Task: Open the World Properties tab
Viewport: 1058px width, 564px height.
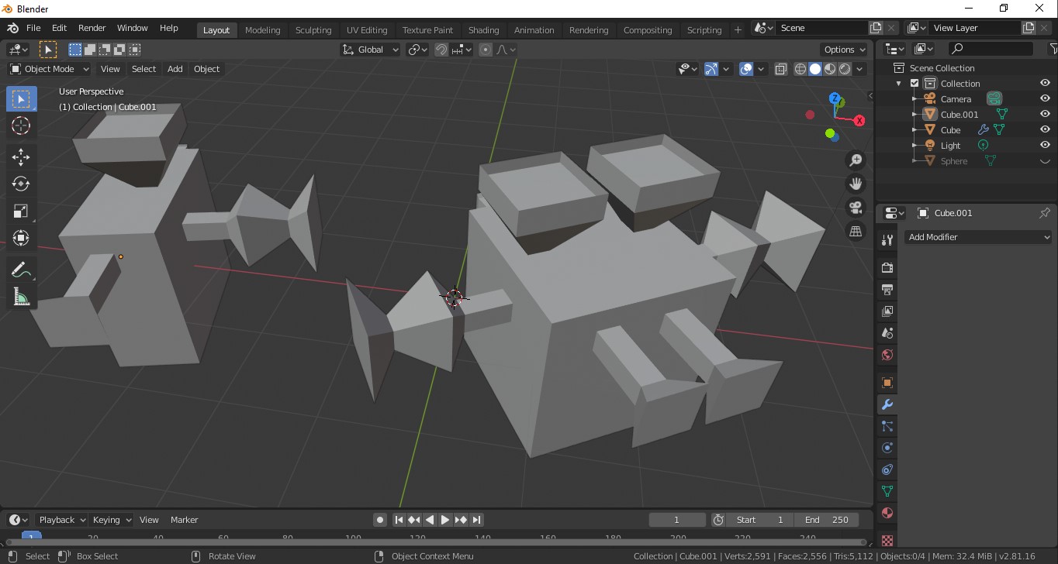Action: 886,354
